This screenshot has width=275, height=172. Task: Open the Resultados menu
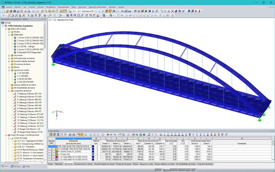(51, 7)
